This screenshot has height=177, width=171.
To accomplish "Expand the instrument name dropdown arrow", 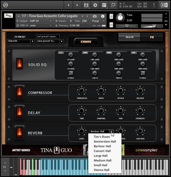I will click(18, 16).
